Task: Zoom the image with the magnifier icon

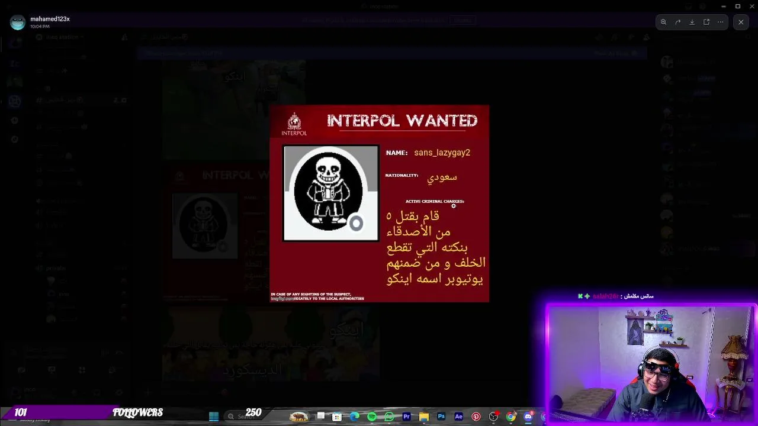Action: point(664,22)
